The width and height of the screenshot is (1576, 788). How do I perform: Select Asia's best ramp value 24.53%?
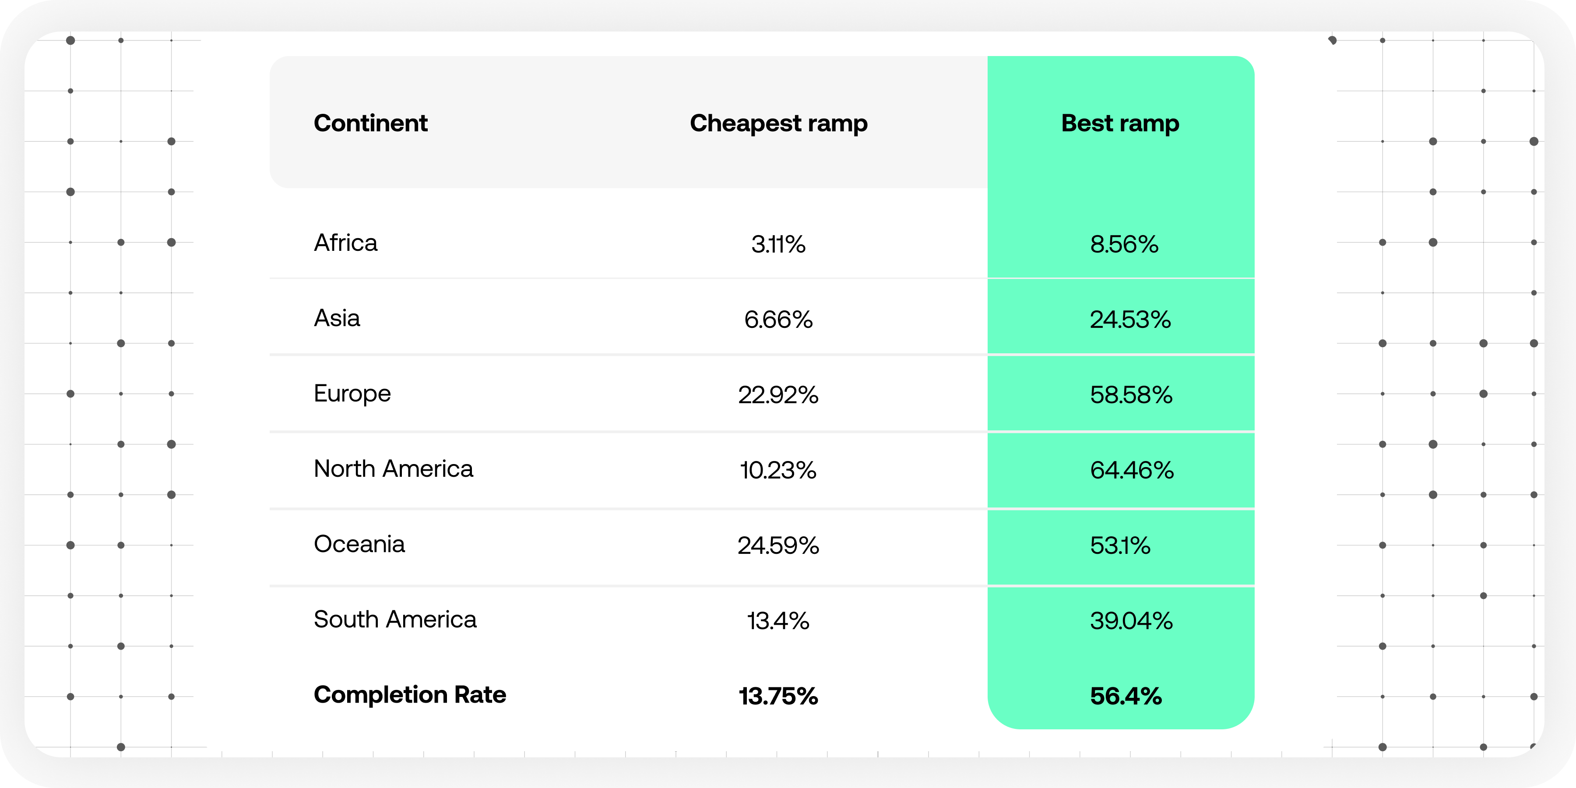tap(1130, 320)
